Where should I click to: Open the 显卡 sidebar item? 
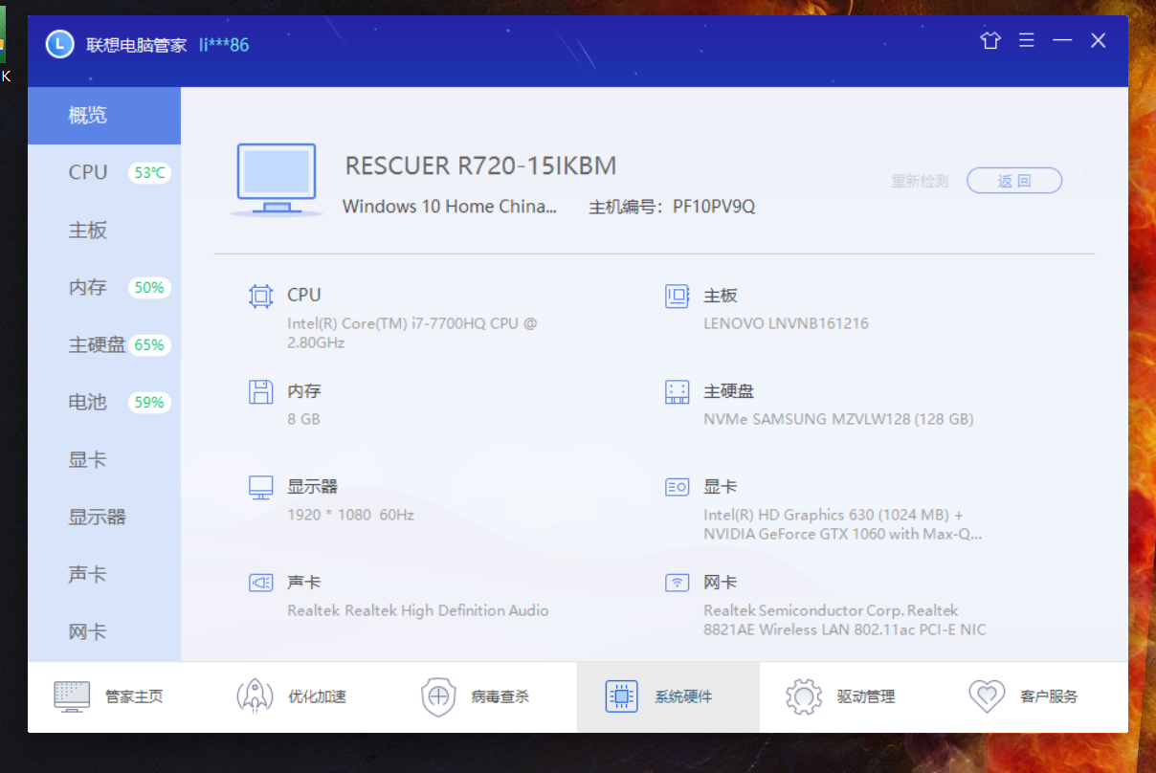point(104,460)
